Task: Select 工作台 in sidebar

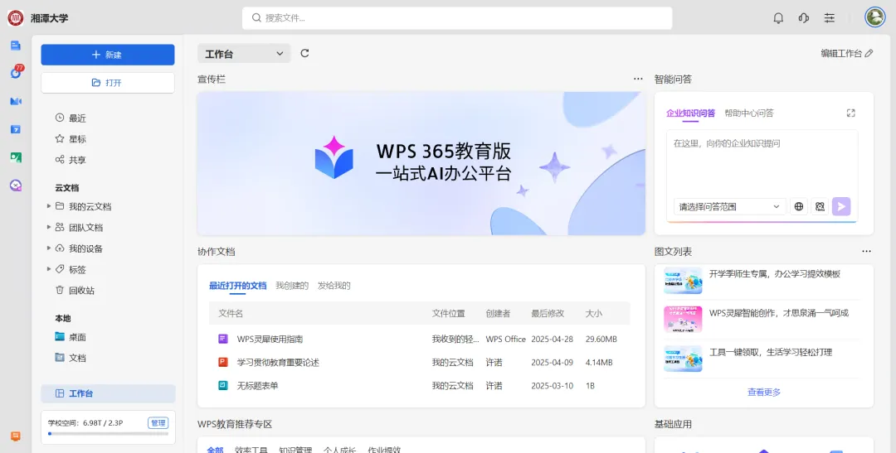Action: tap(108, 393)
